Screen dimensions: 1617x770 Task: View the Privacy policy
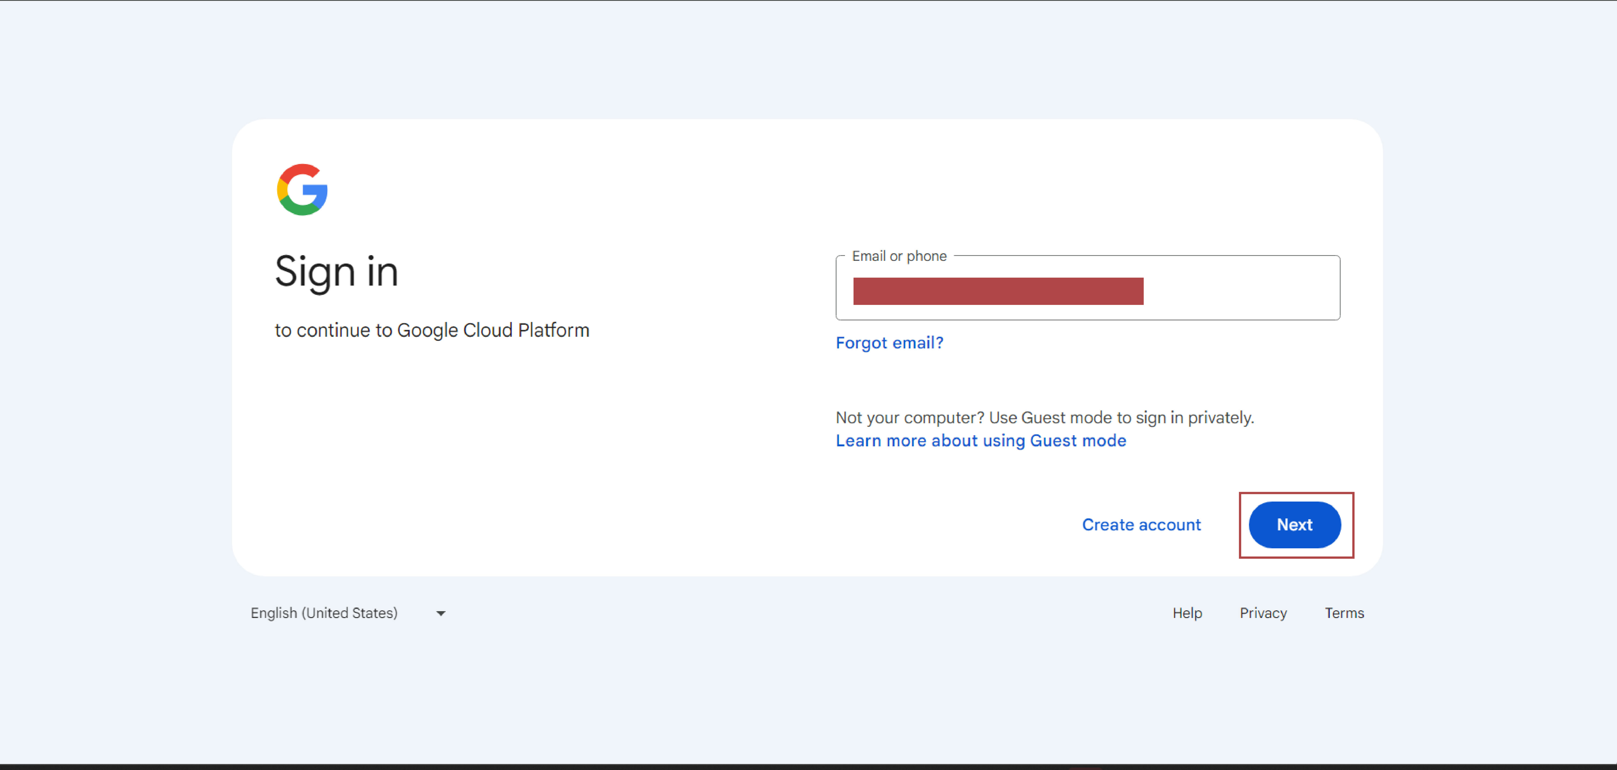(x=1263, y=613)
